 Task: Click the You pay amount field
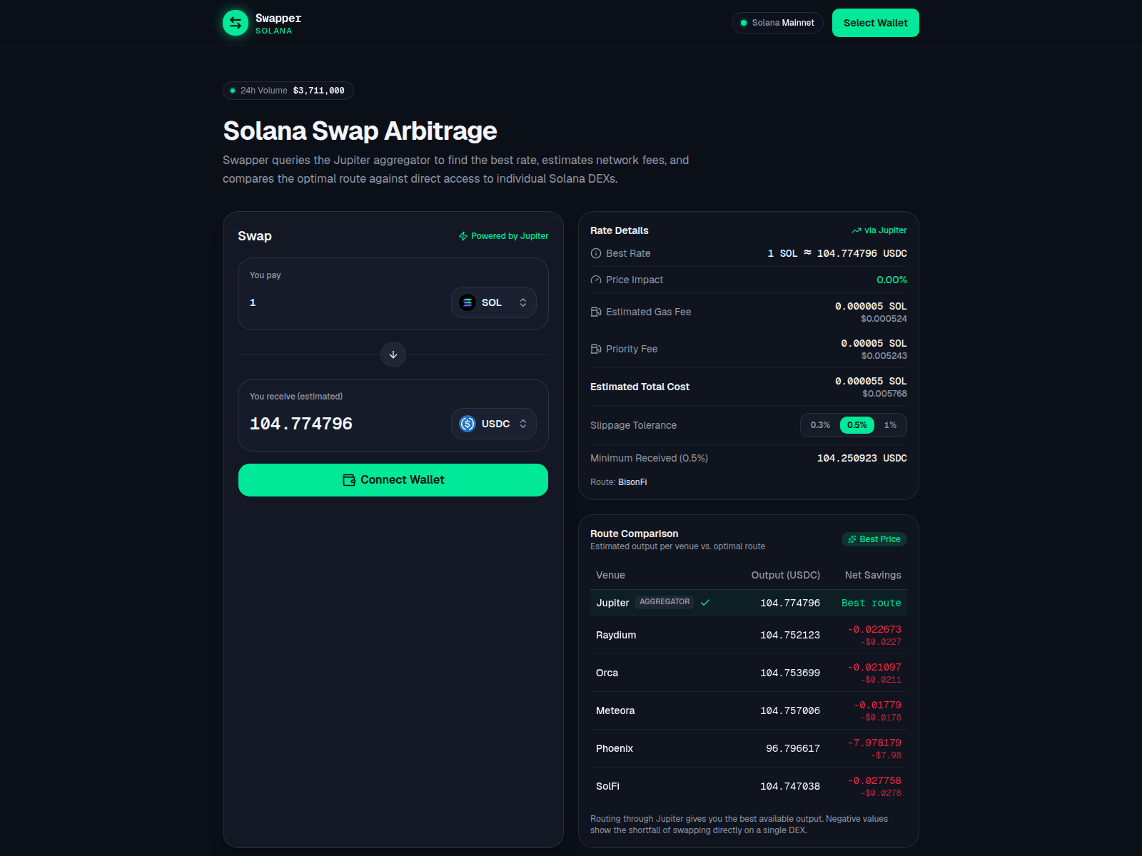point(346,302)
